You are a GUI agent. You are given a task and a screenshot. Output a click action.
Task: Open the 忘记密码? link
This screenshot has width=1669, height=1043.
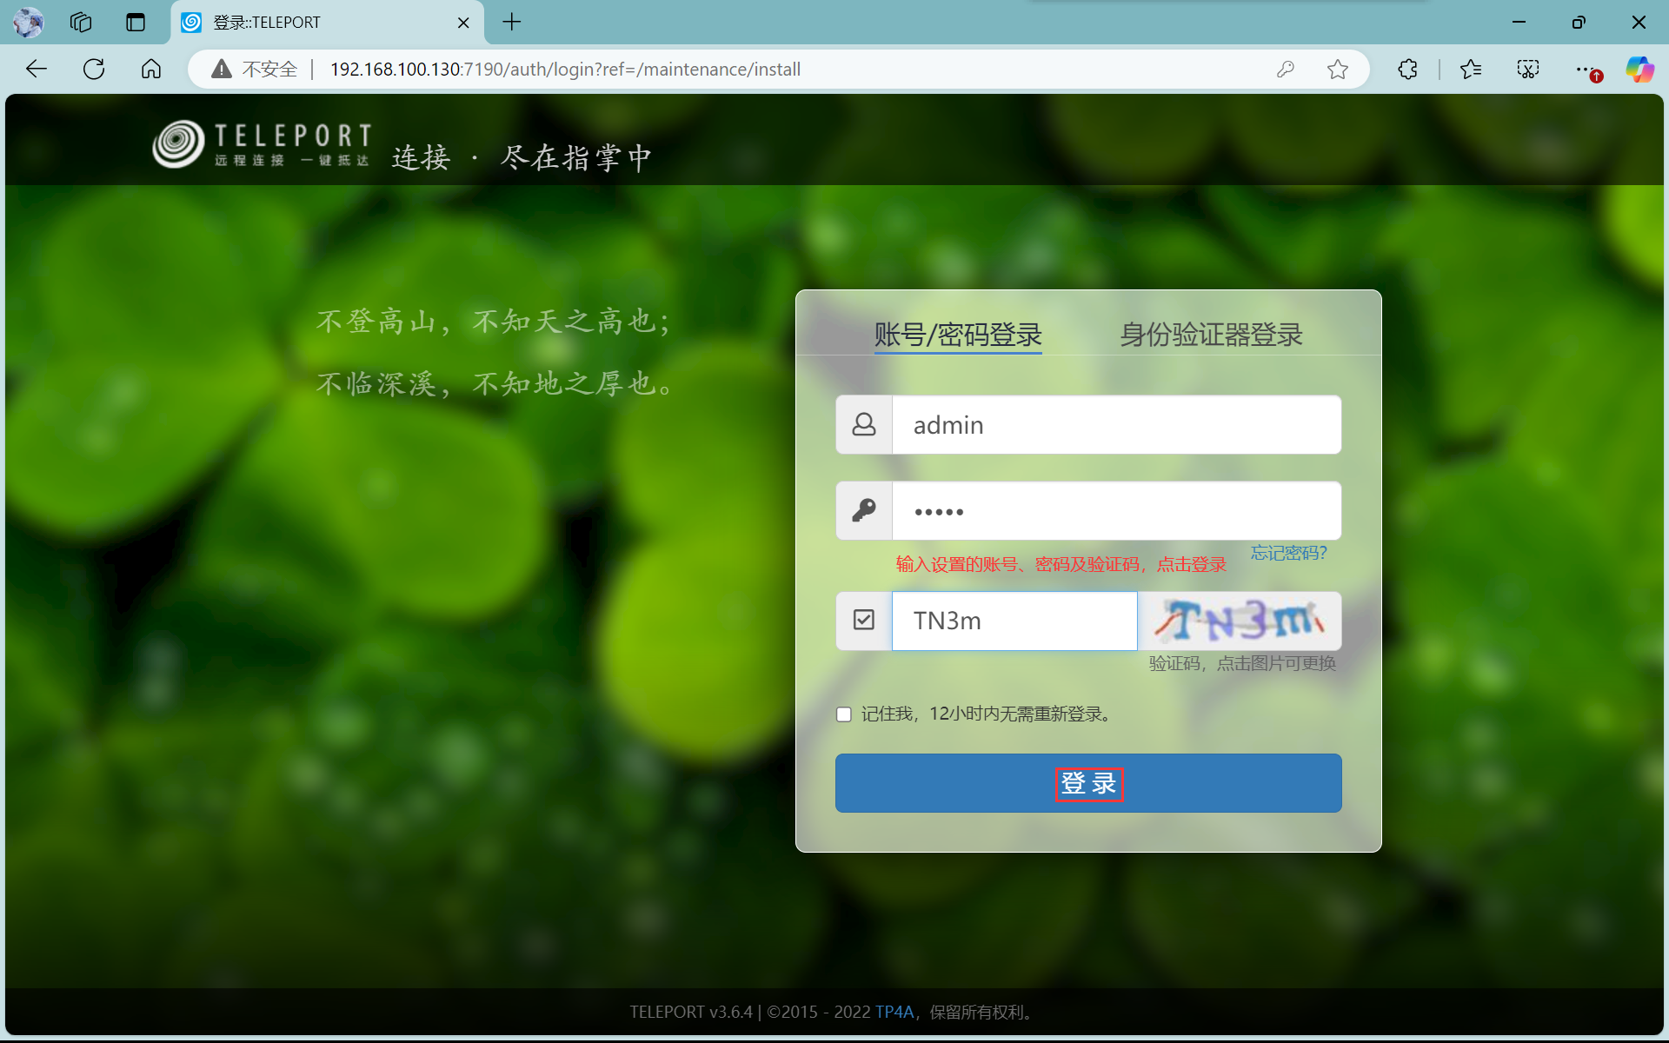click(1288, 553)
